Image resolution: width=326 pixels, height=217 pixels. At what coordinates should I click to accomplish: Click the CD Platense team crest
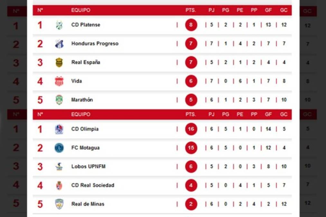tap(59, 25)
